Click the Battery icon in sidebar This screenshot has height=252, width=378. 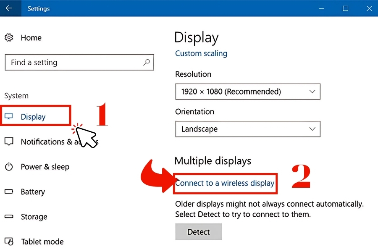9,192
